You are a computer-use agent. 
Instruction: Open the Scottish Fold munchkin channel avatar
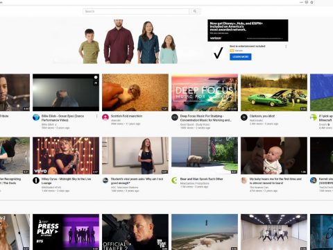click(x=105, y=117)
